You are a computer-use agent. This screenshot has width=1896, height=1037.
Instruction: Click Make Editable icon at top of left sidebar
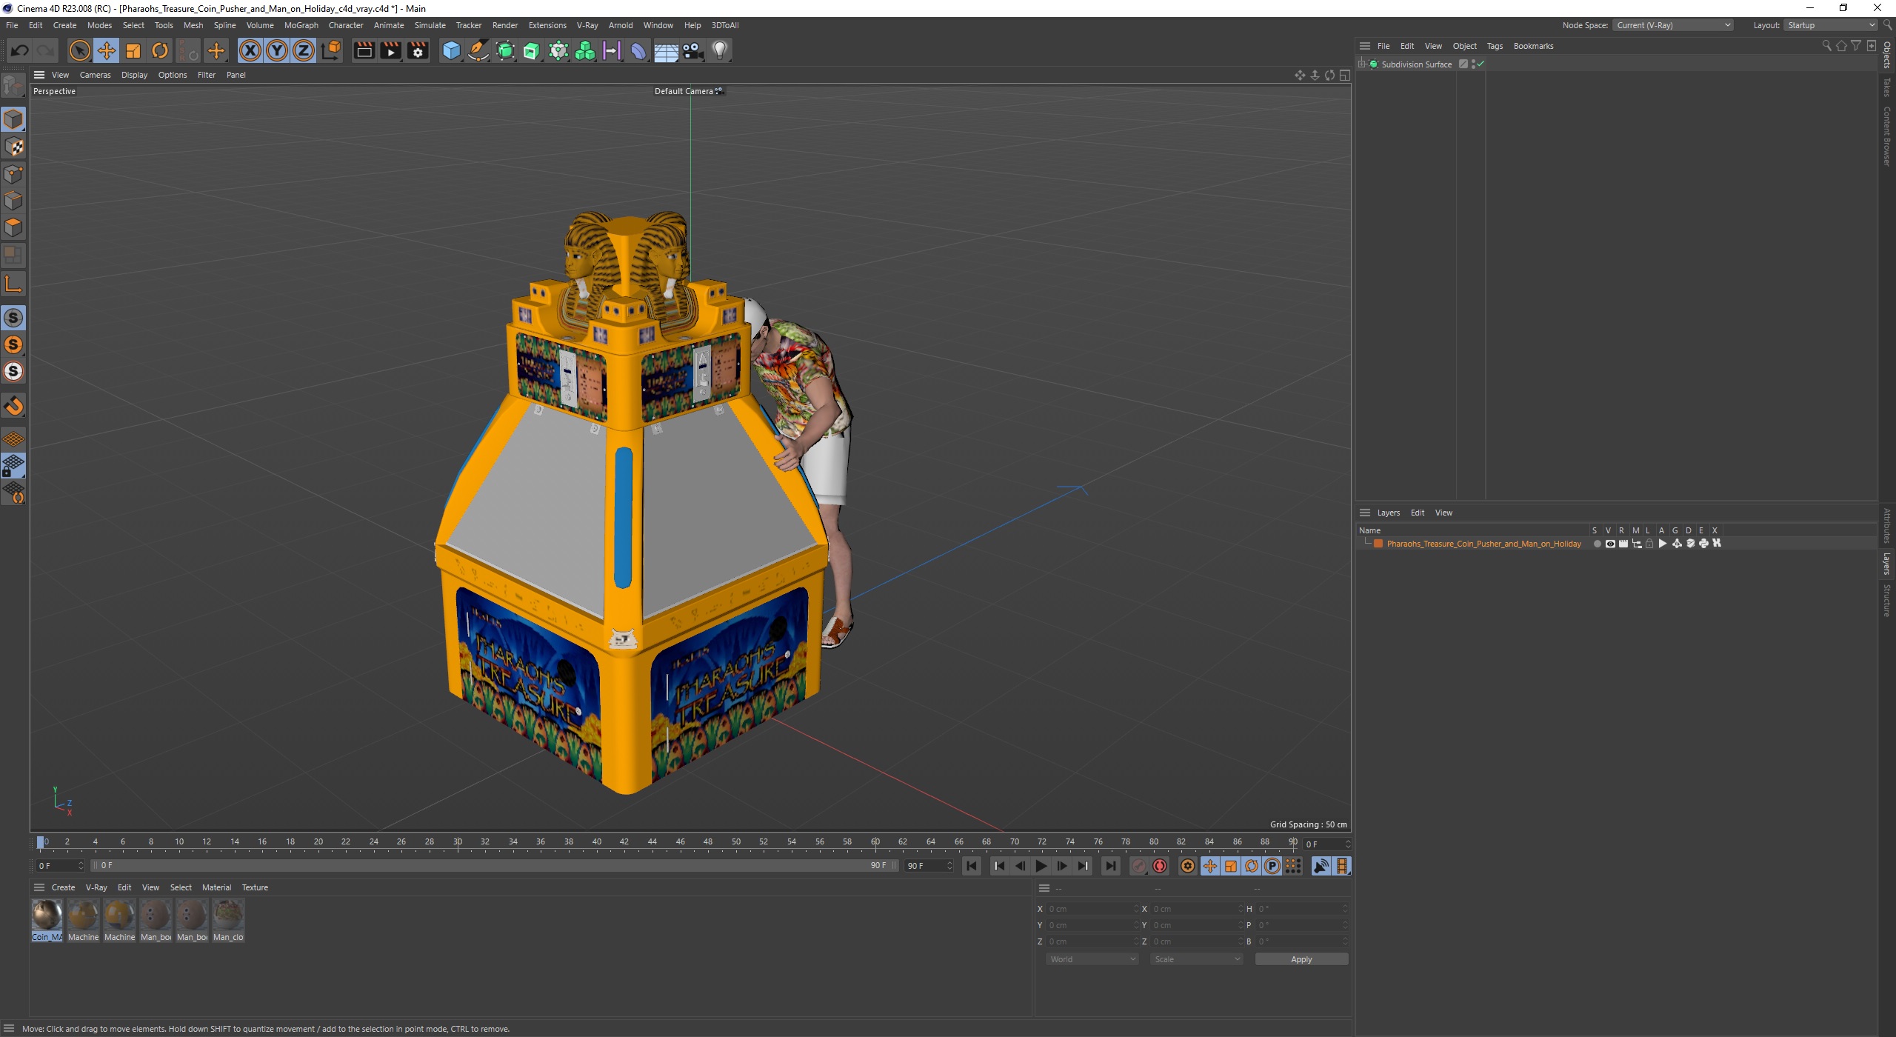13,86
